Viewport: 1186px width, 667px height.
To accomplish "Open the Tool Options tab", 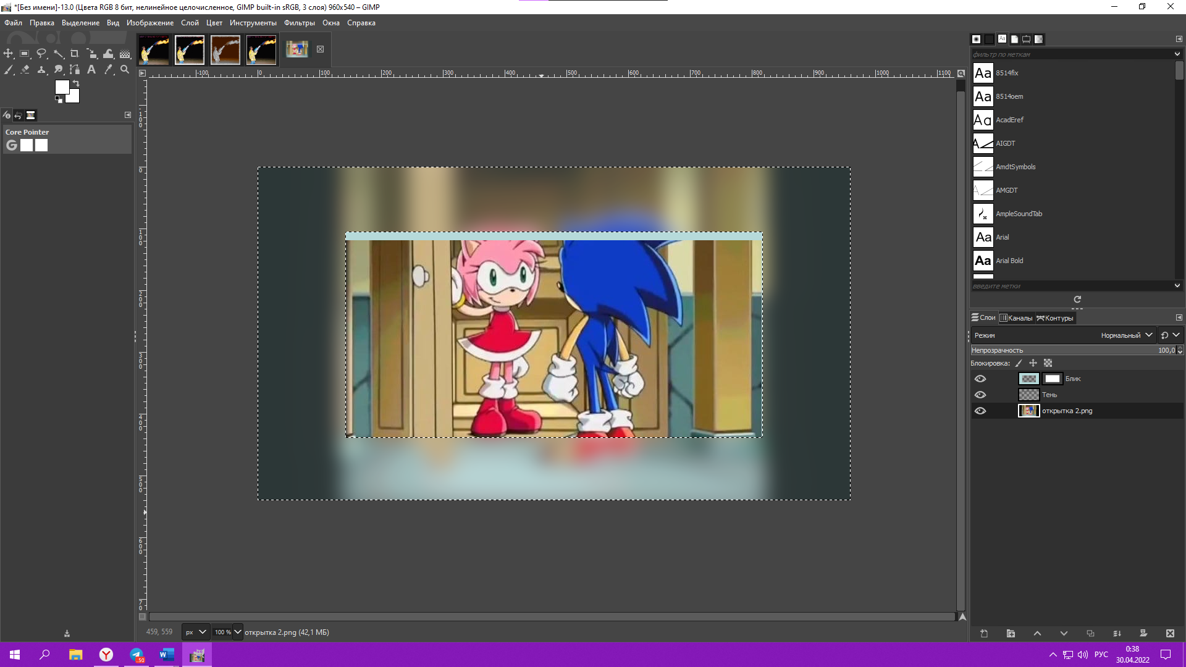I will (x=7, y=115).
